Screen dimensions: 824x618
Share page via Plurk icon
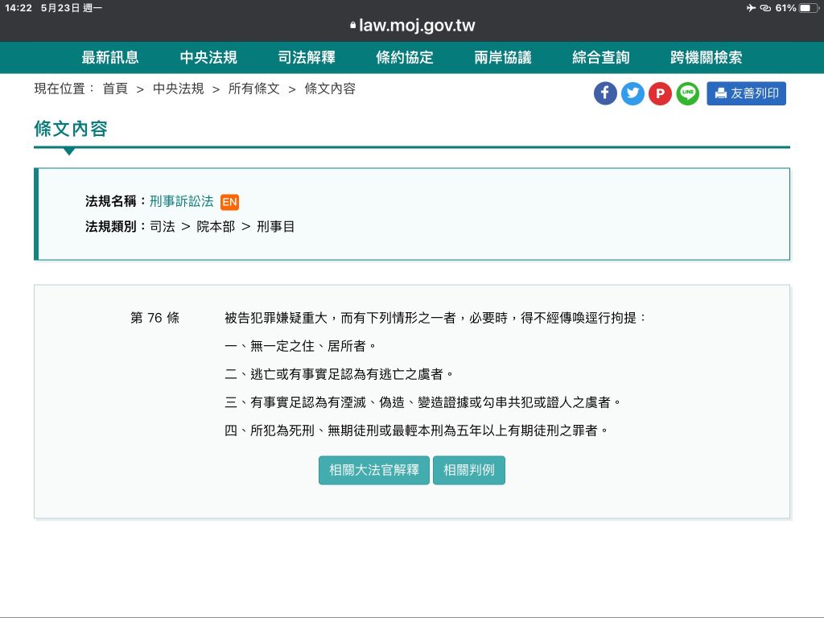tap(660, 93)
